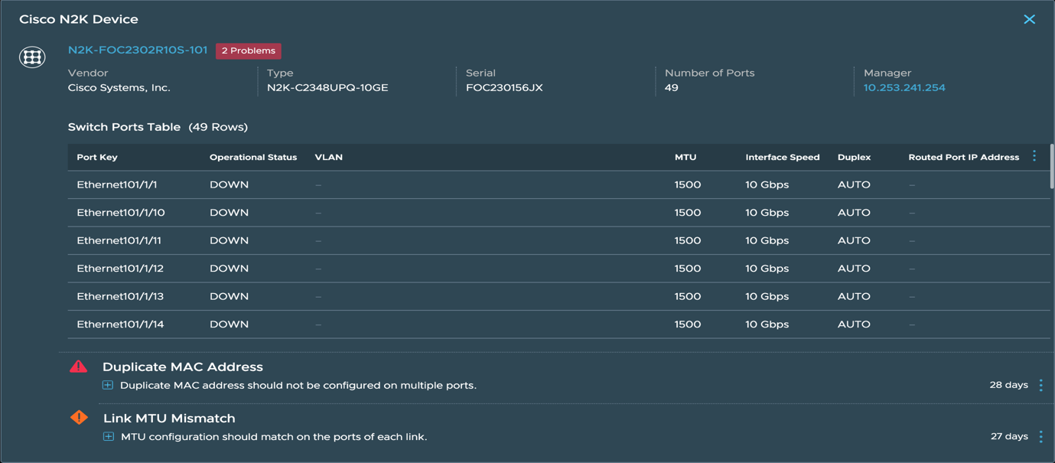Sort table by the MTU column header
Screen dimensions: 1055x463
click(x=685, y=157)
